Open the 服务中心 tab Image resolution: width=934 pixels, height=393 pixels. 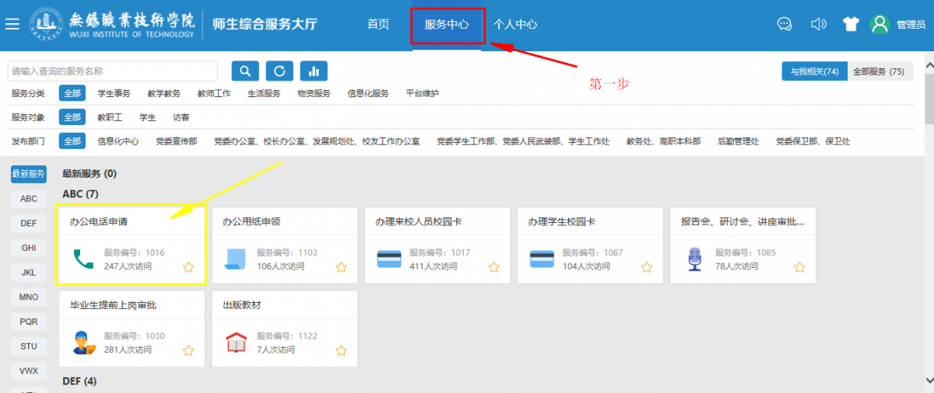pyautogui.click(x=447, y=24)
